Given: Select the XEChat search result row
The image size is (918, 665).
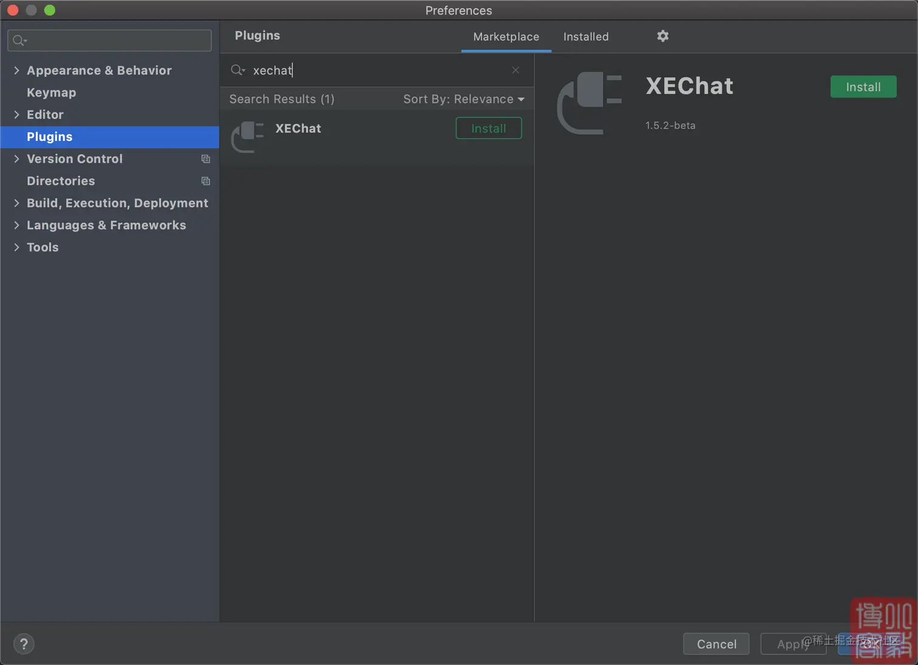Looking at the screenshot, I should tap(377, 137).
